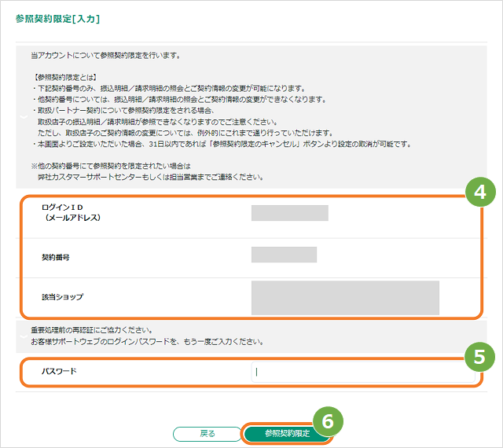Select the ログインID (メールアドレス) label
This screenshot has width=503, height=448.
tap(71, 212)
